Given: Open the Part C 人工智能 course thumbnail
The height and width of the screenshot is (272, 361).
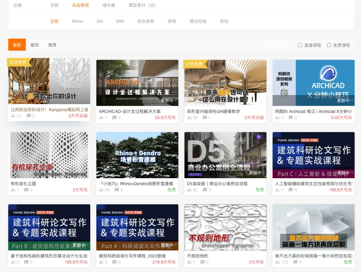Looking at the screenshot, I should click(x=314, y=155).
